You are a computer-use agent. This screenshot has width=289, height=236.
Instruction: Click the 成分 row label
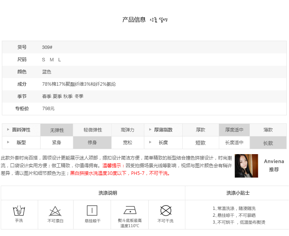[22, 84]
